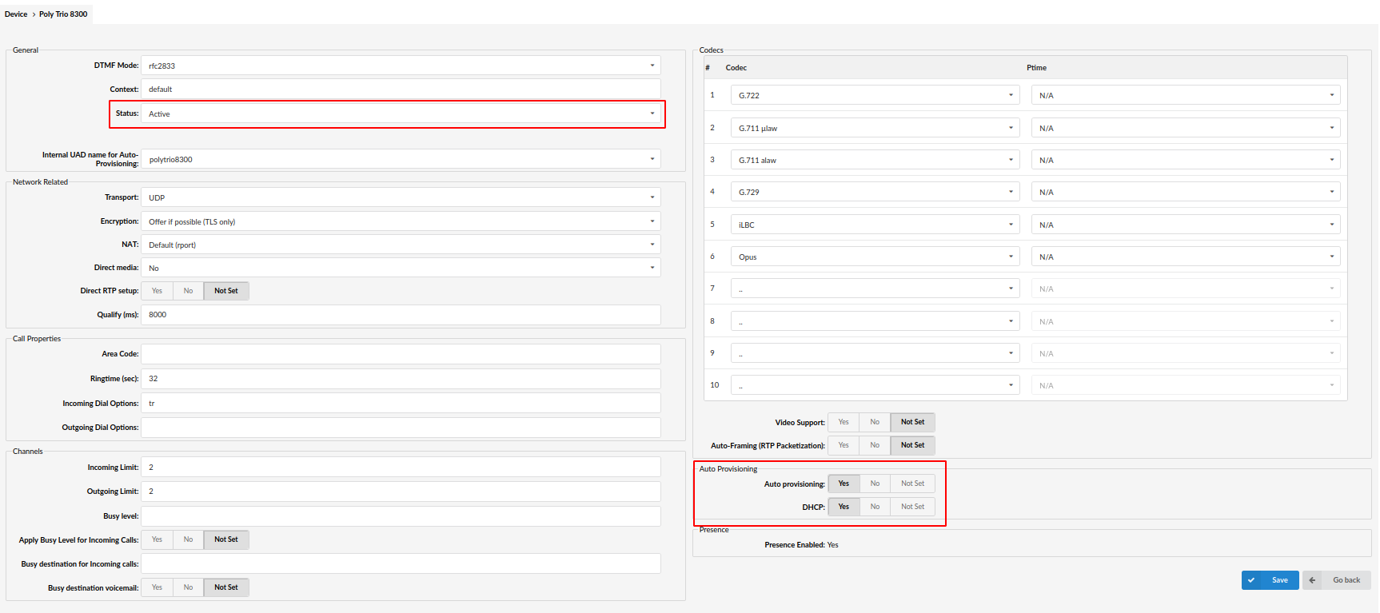
Task: Open codec 3 dropdown showing G.711 alaw
Action: (875, 160)
